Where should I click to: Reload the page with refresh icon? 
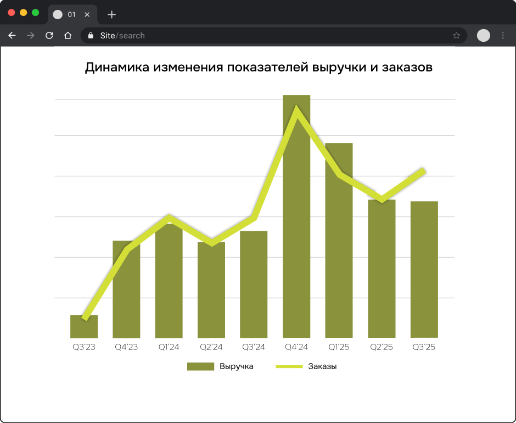pyautogui.click(x=49, y=36)
